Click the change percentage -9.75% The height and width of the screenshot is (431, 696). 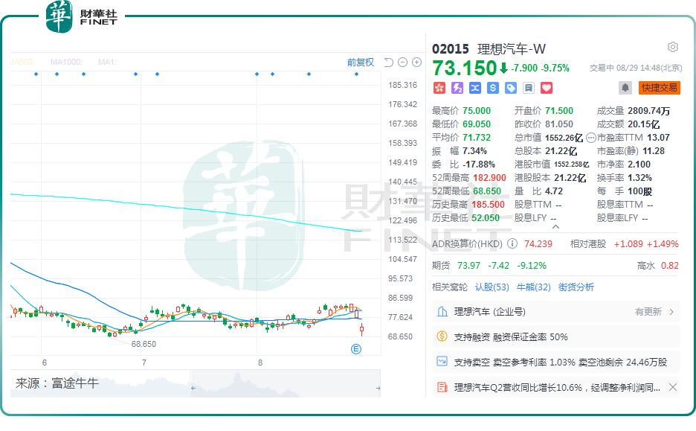click(555, 68)
